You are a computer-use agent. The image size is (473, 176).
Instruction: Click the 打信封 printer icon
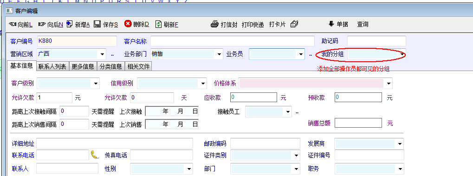[x=214, y=24]
